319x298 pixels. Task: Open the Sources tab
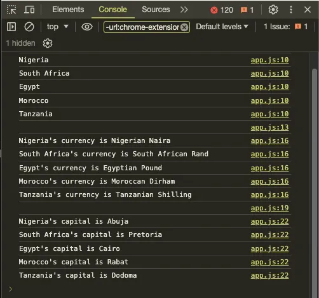click(x=156, y=10)
